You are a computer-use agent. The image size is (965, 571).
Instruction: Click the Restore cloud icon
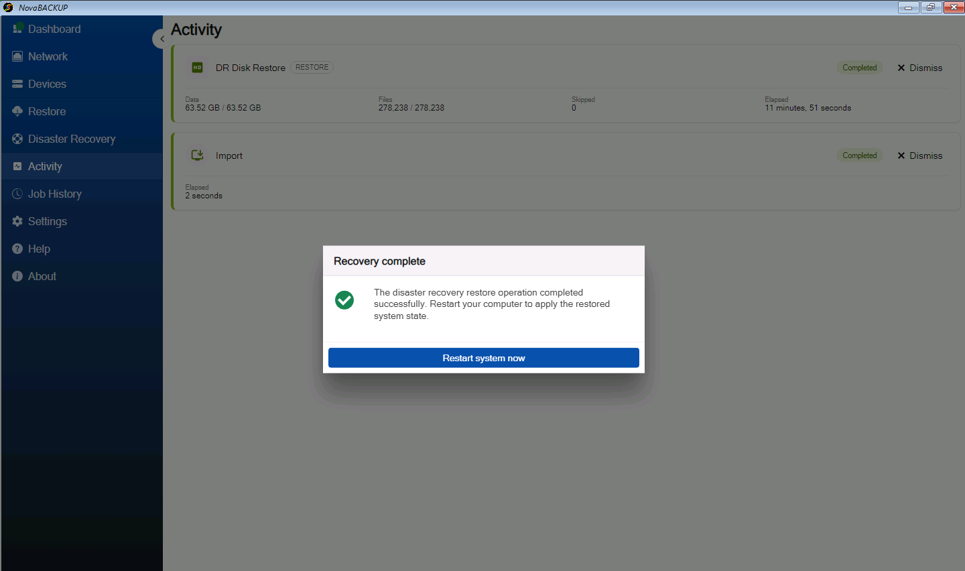pyautogui.click(x=17, y=111)
